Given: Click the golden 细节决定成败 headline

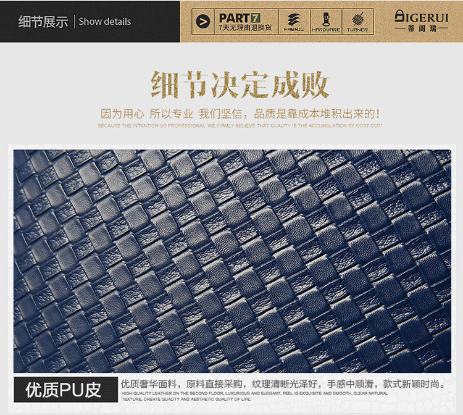Looking at the screenshot, I should pos(240,85).
